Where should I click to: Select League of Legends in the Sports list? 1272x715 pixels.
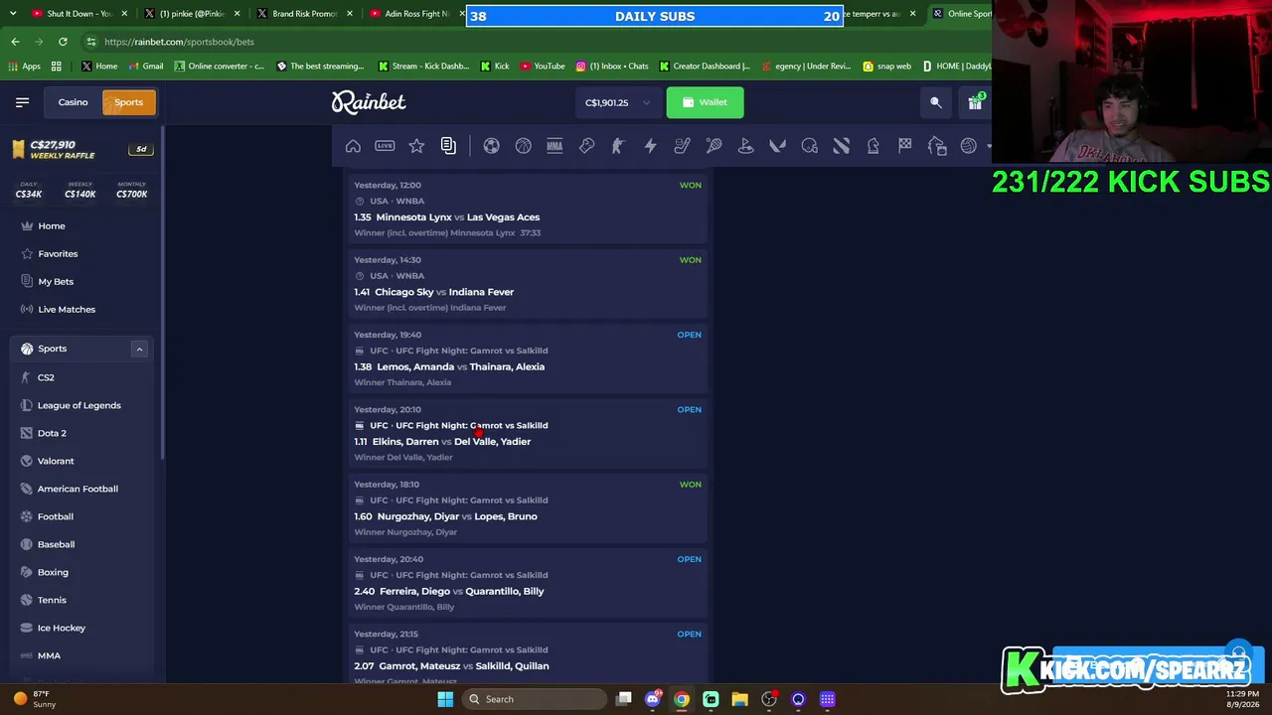pyautogui.click(x=80, y=405)
